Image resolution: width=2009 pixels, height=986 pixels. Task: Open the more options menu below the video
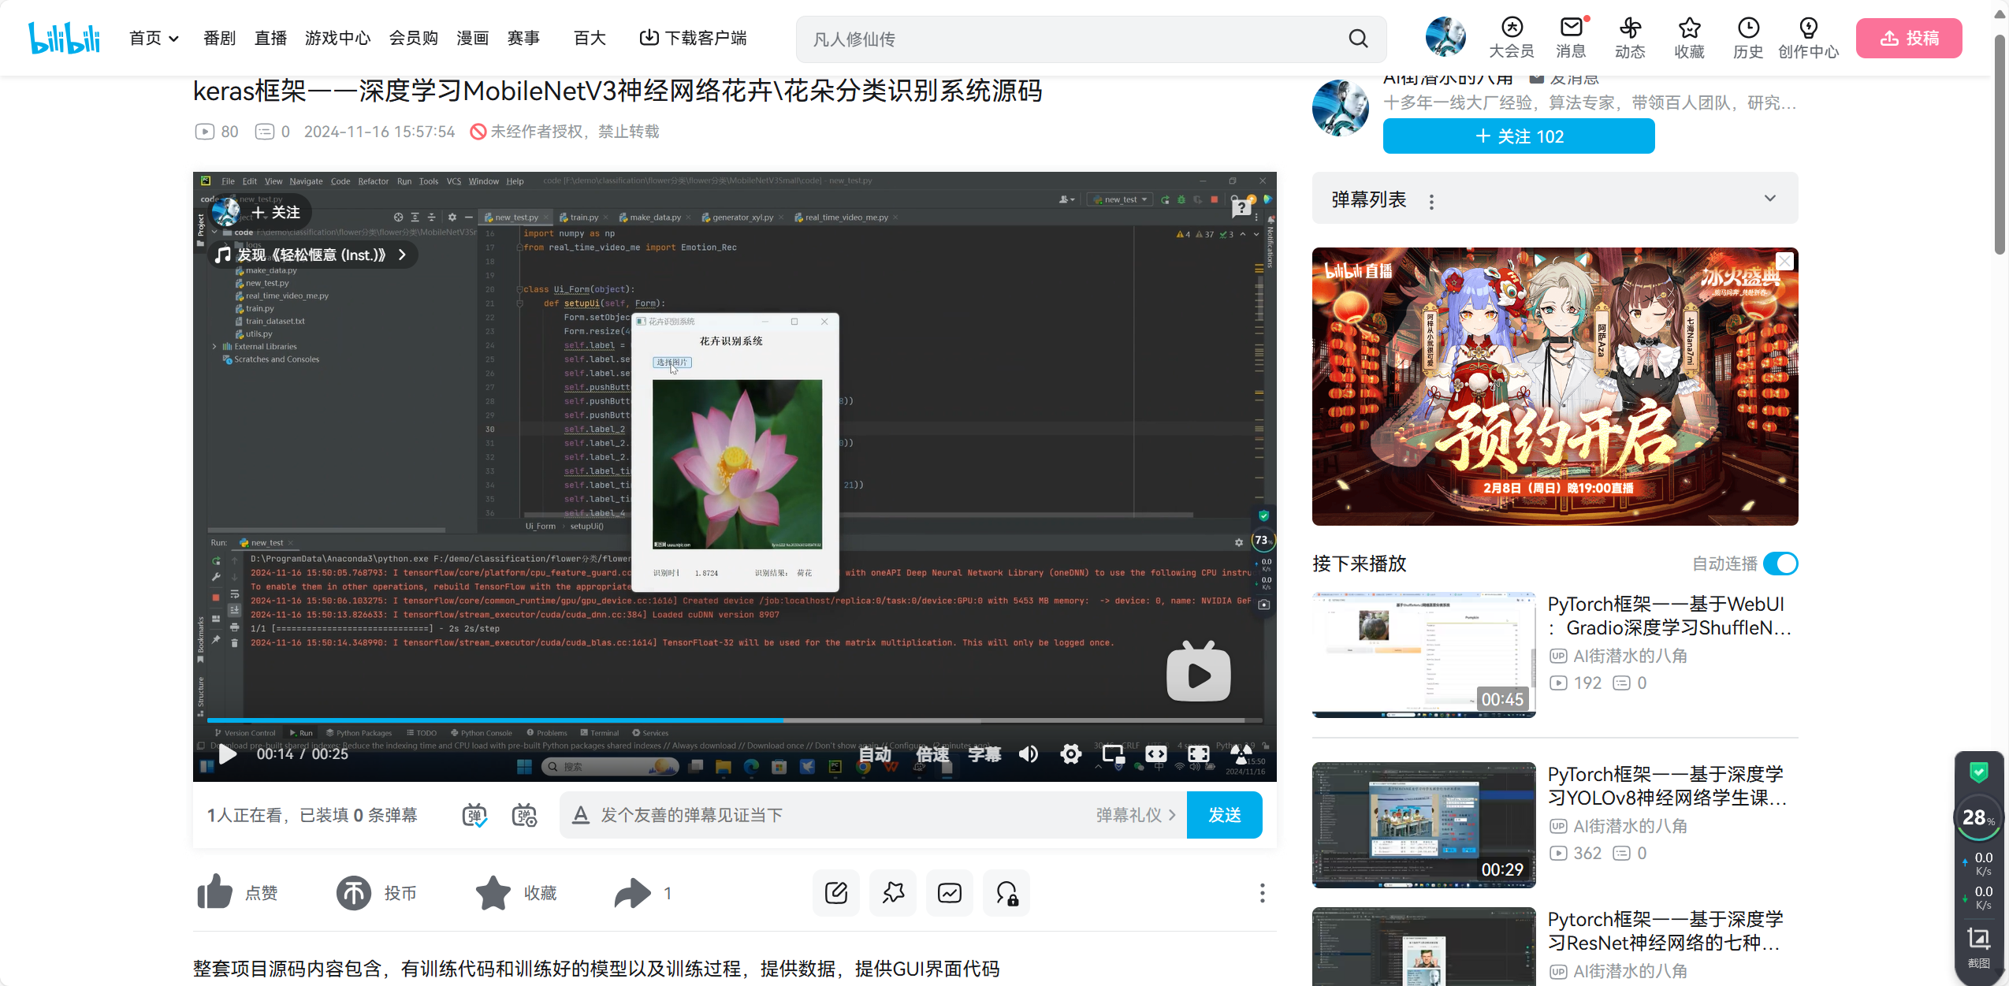coord(1262,893)
